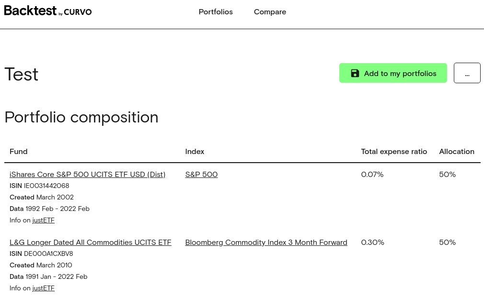Open justETF info for the L&G fund
The height and width of the screenshot is (298, 484).
click(44, 288)
